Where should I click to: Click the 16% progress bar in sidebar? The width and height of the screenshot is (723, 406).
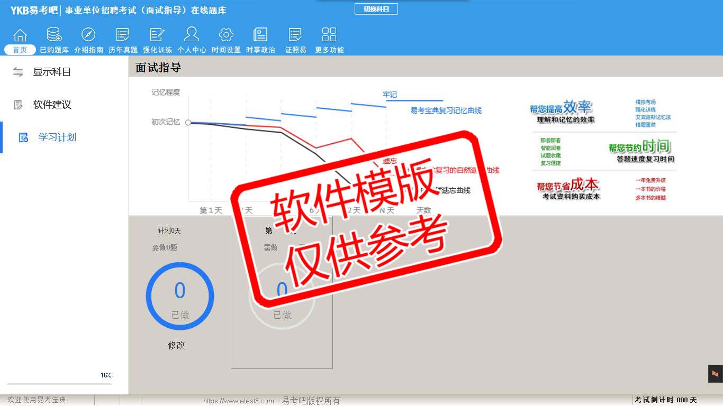coord(59,383)
